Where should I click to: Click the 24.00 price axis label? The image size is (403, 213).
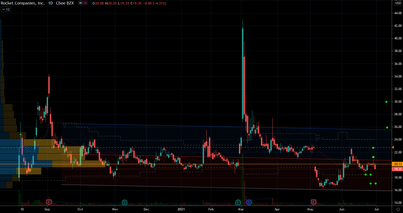pyautogui.click(x=397, y=139)
